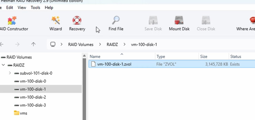
Task: Collapse the RAIDZ tree node
Action: pos(3,65)
